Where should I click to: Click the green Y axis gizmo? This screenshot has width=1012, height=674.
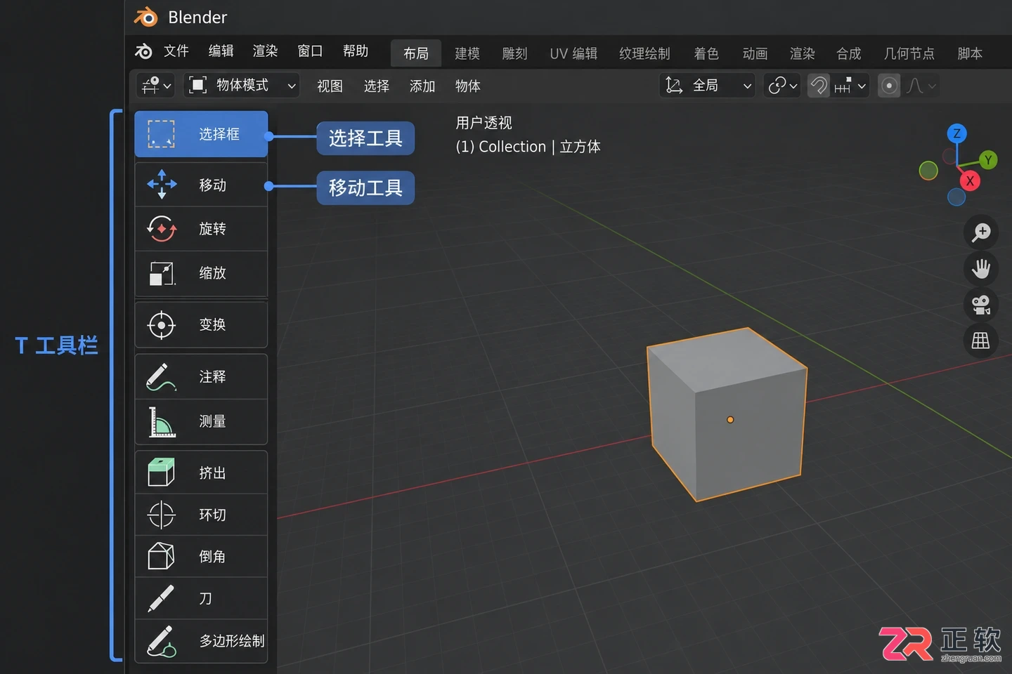(x=988, y=160)
